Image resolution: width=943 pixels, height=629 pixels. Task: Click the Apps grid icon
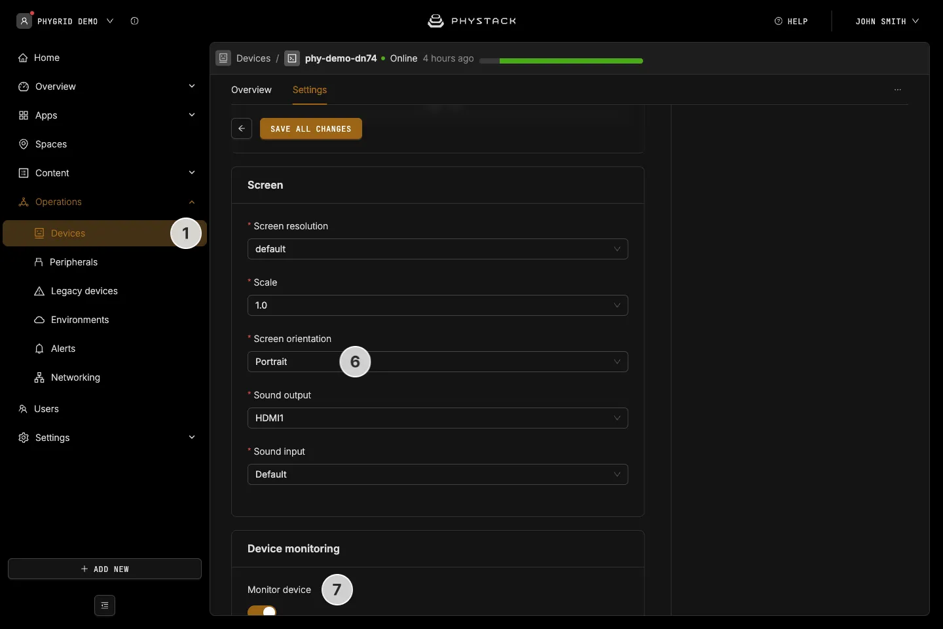(24, 115)
